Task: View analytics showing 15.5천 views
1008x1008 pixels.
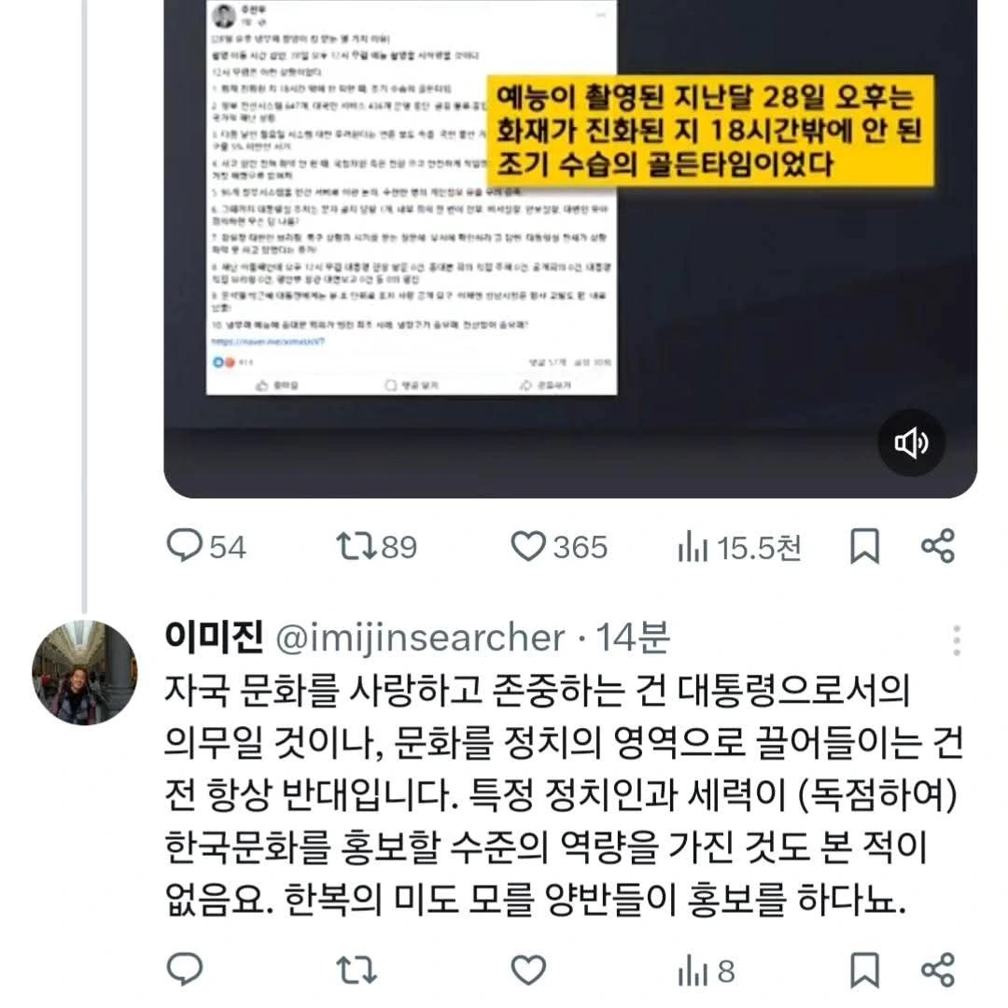Action: 738,548
